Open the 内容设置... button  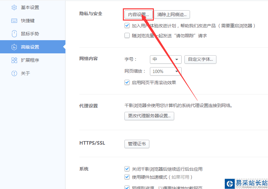click(138, 14)
